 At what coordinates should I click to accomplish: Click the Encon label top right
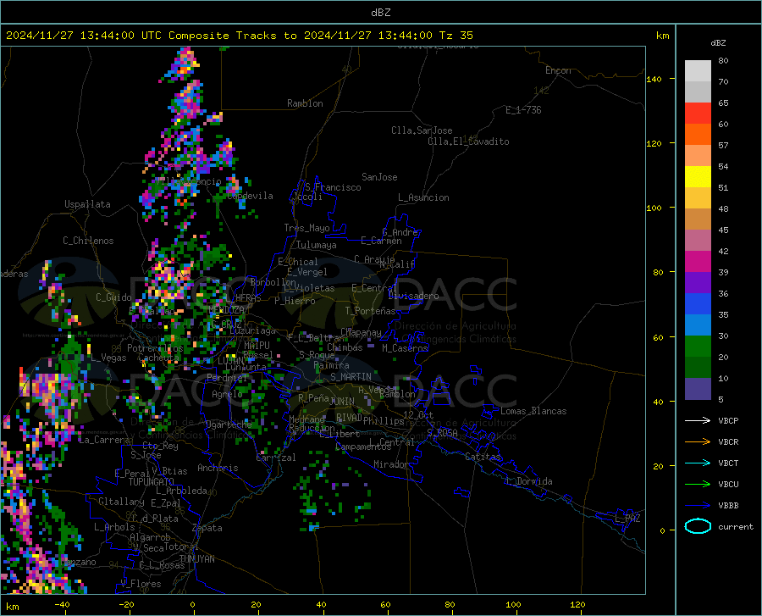pyautogui.click(x=558, y=70)
